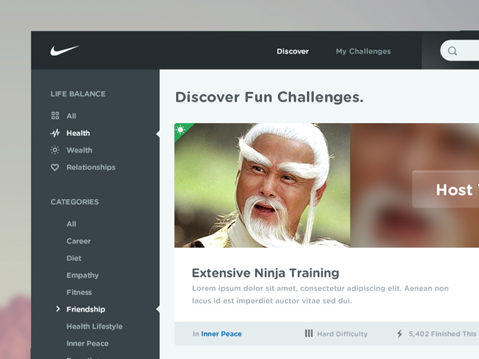Click the search magnifier icon
479x359 pixels.
tap(453, 51)
